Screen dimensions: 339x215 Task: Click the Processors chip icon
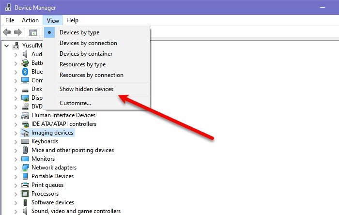25,194
